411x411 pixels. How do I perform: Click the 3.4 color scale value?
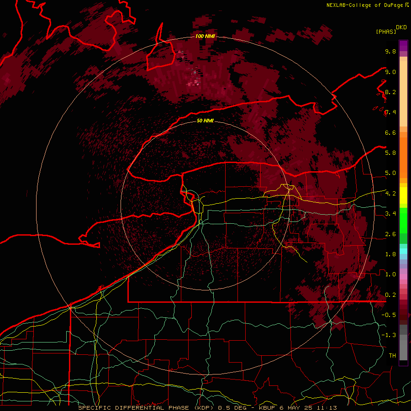390,214
